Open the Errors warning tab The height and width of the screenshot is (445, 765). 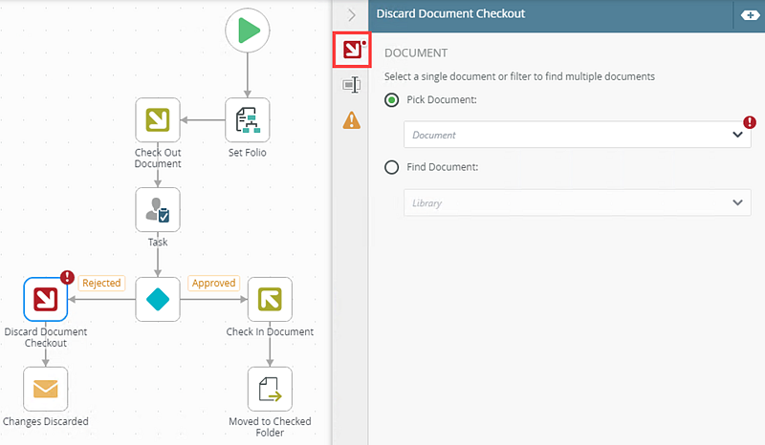coord(352,120)
